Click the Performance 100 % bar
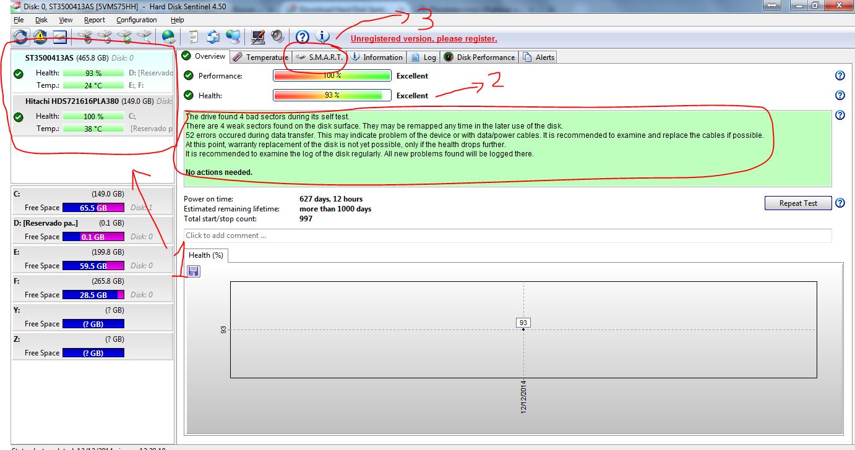The width and height of the screenshot is (855, 450). [332, 75]
